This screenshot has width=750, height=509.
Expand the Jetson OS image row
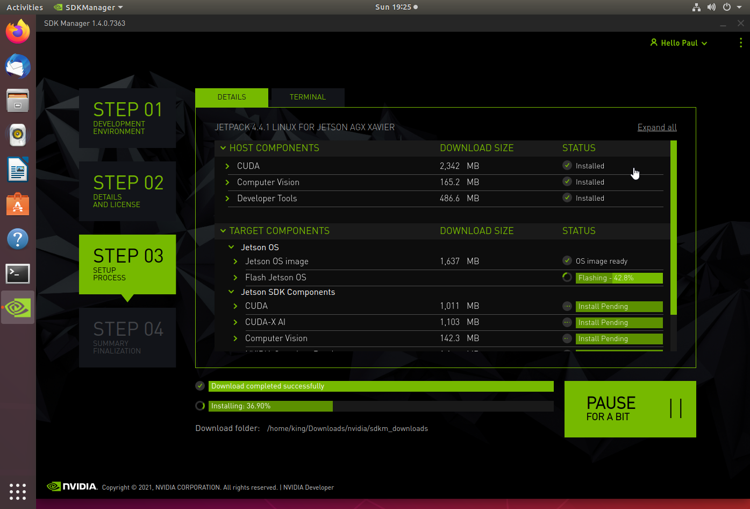click(235, 261)
